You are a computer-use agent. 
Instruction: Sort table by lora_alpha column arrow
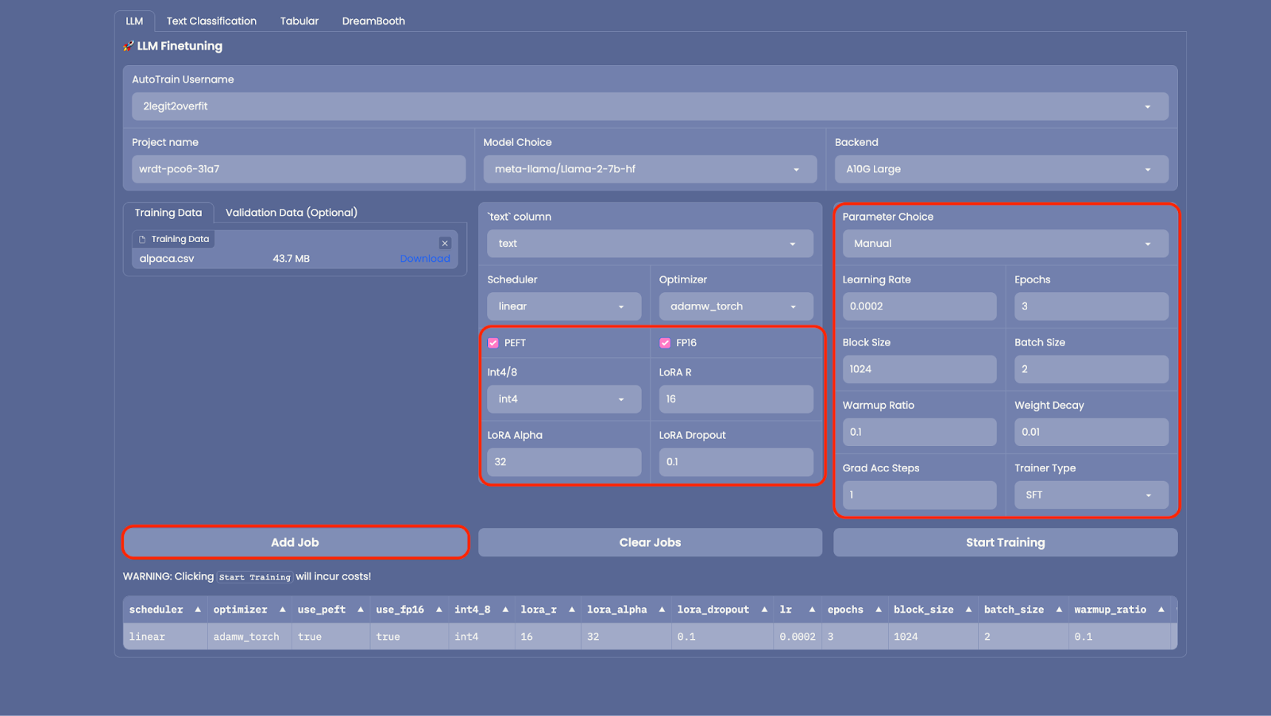coord(662,610)
